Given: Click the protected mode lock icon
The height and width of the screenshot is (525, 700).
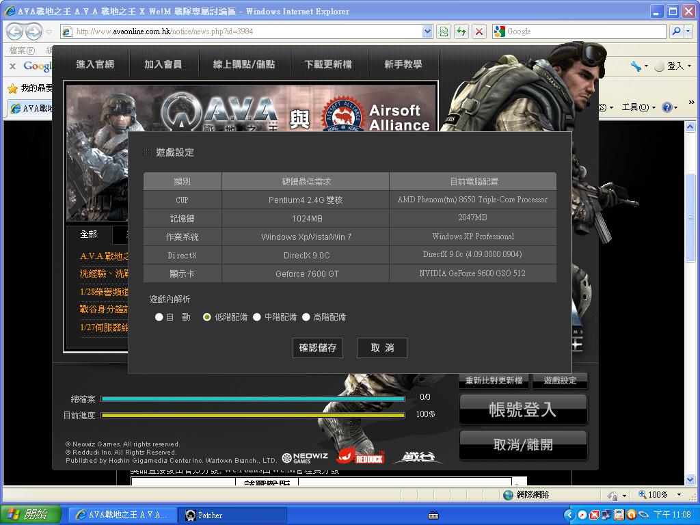Looking at the screenshot, I should tap(612, 495).
